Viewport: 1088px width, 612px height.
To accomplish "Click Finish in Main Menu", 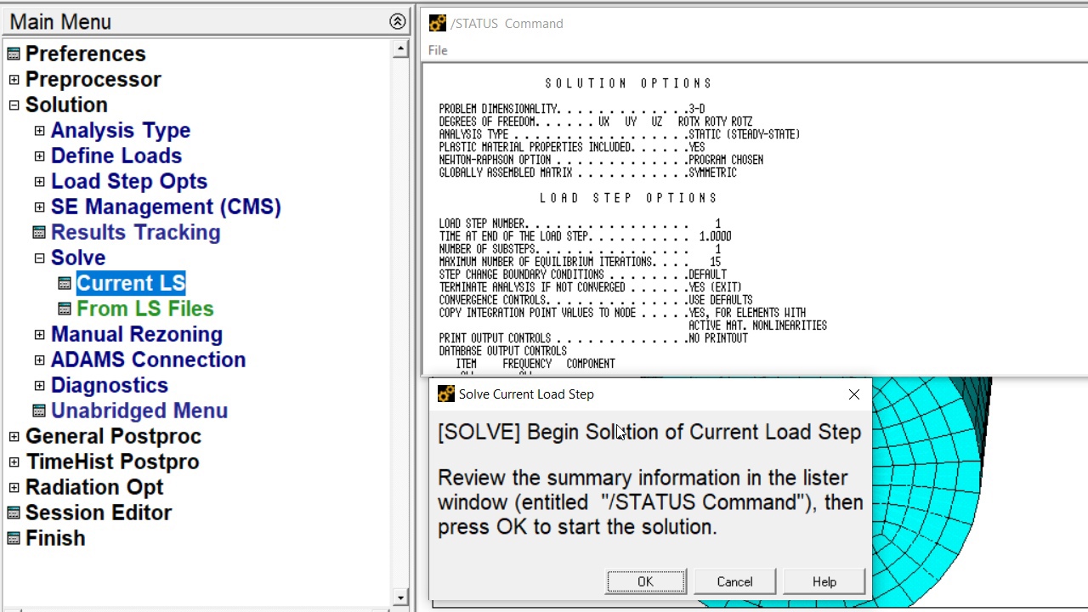I will 55,538.
